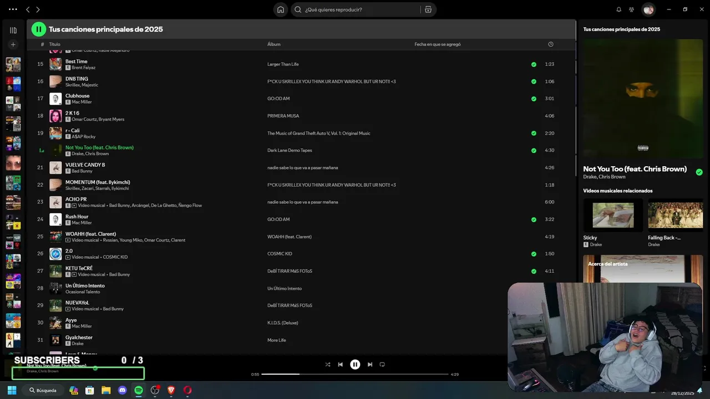Click the DNB TING cover thumbnail

[55, 81]
